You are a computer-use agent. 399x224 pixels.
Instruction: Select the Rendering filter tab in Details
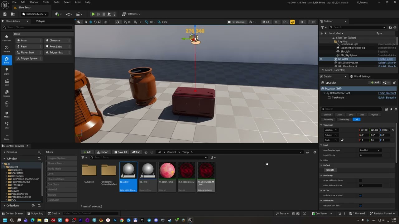pyautogui.click(x=328, y=119)
